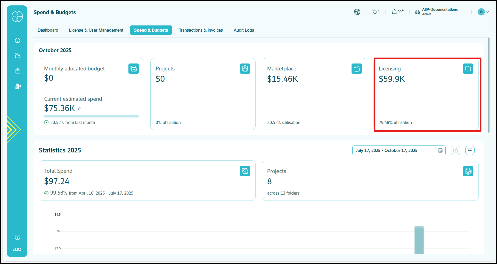Click the Bayer logo in sidebar
This screenshot has height=264, width=497.
17,16
